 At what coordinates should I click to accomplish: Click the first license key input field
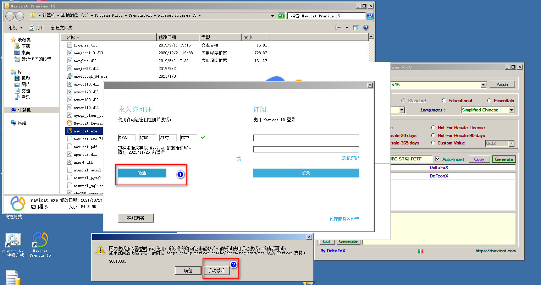(127, 138)
